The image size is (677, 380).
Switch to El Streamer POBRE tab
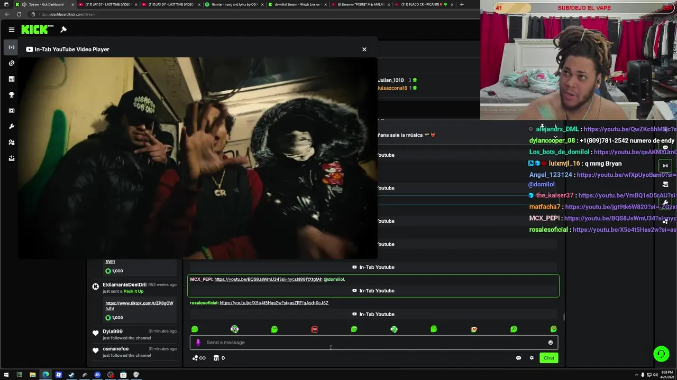[x=360, y=4]
